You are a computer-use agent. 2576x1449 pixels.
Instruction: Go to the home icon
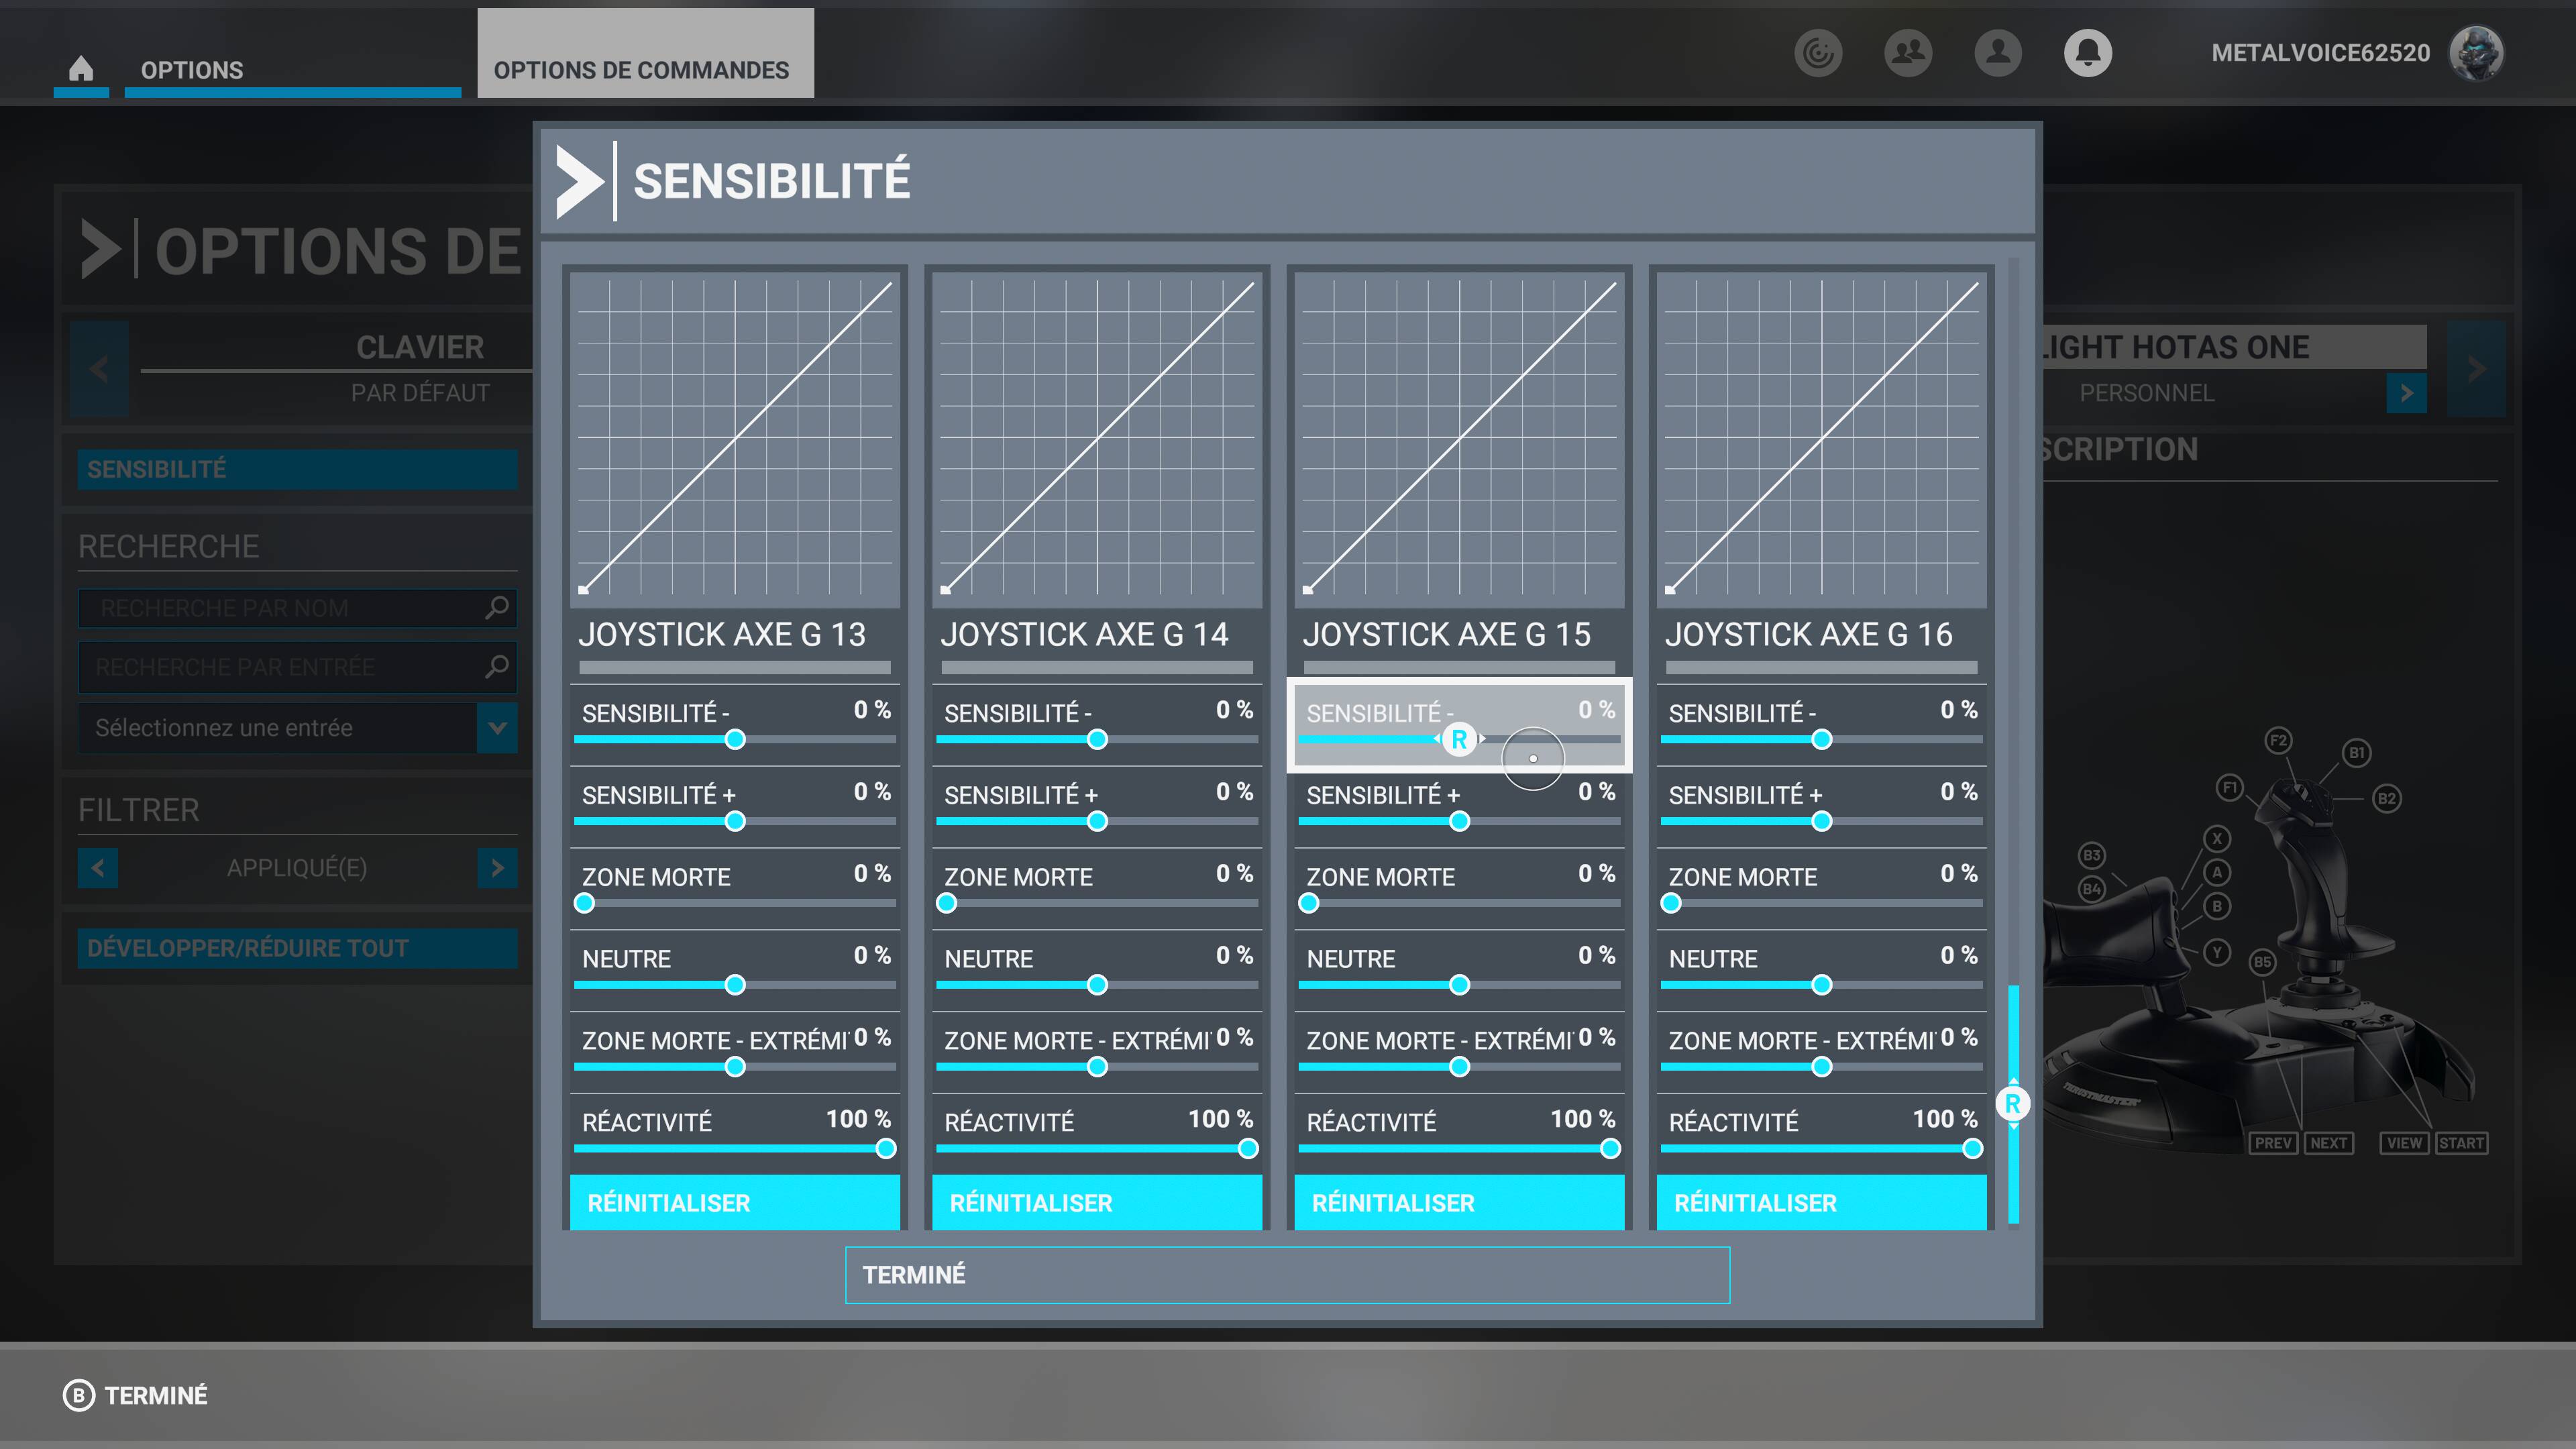[81, 68]
